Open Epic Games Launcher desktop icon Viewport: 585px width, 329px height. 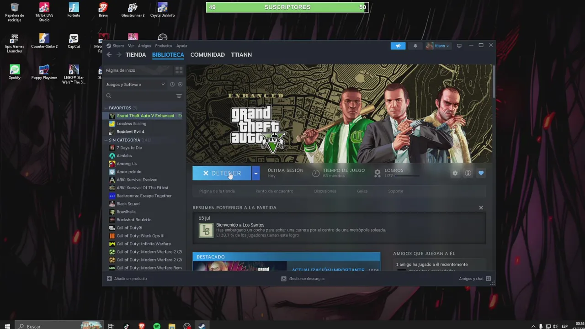coord(15,43)
